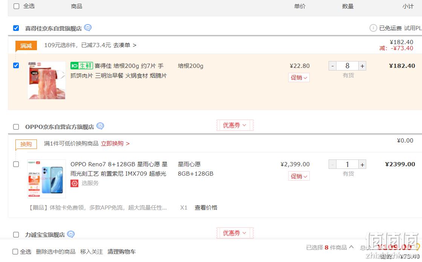Click 满1件可低价换购商品 promotion text
This screenshot has width=422, height=262.
tap(71, 144)
